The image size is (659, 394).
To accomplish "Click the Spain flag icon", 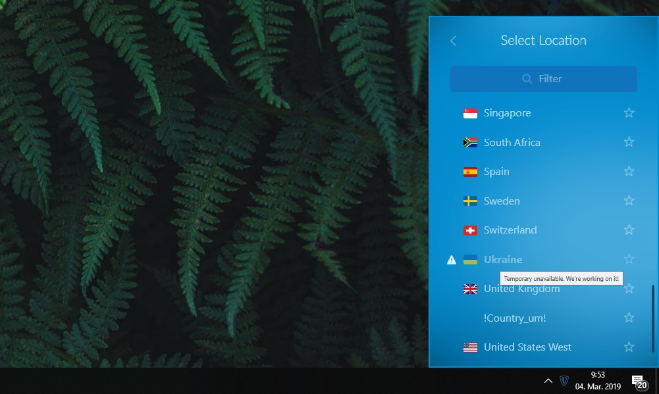I will point(470,172).
